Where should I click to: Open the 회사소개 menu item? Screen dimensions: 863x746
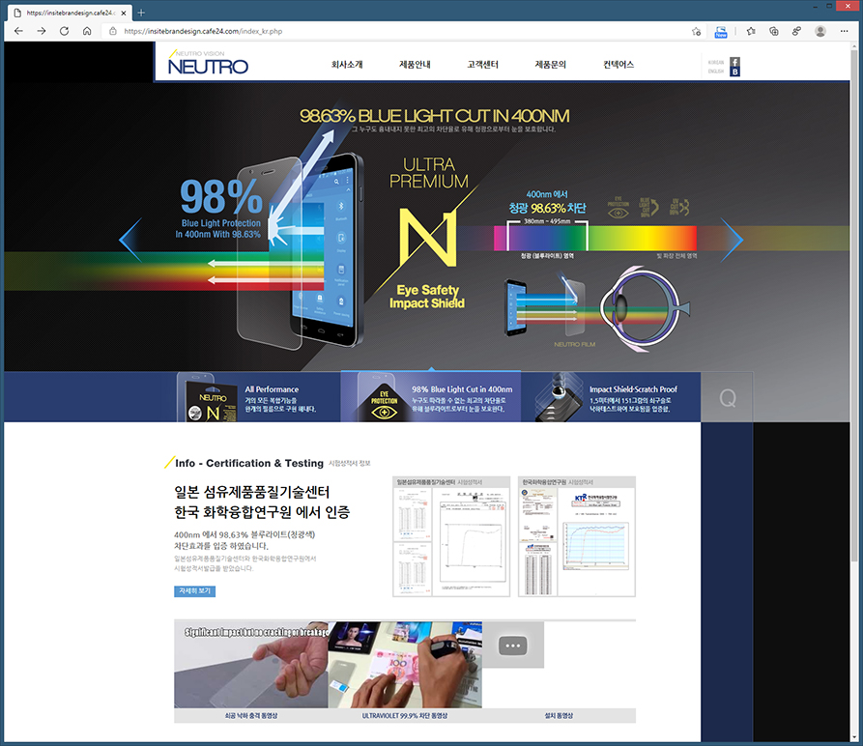pos(347,65)
